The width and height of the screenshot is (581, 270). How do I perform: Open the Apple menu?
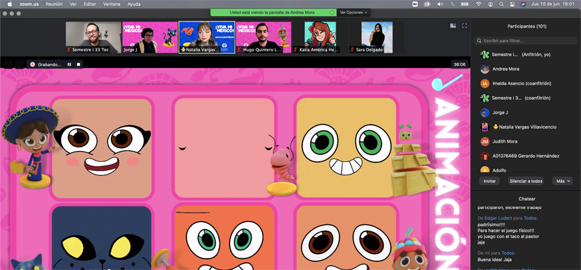click(10, 4)
